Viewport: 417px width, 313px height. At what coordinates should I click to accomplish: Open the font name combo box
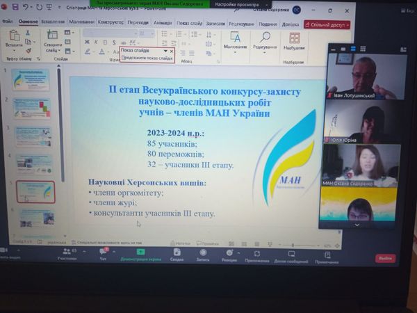(x=110, y=33)
